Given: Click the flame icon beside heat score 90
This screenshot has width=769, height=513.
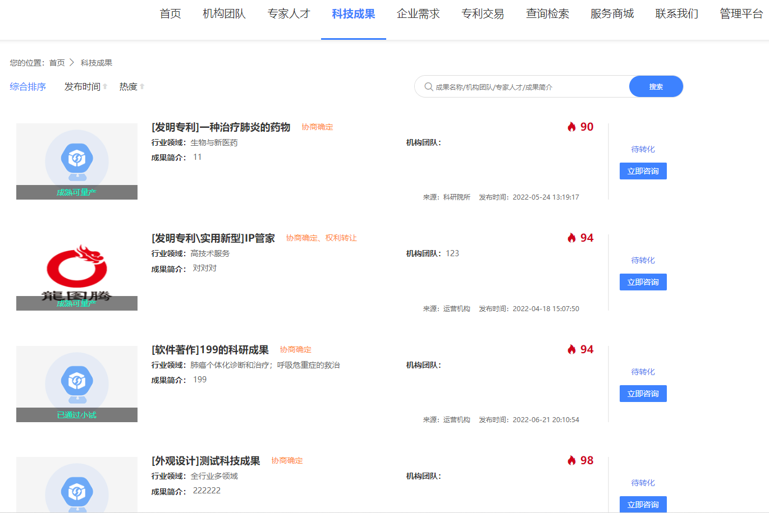Looking at the screenshot, I should click(571, 127).
